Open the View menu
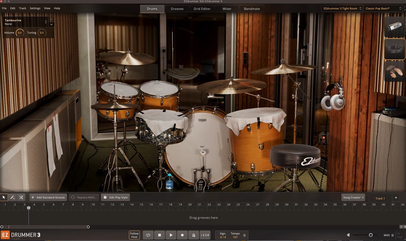 coord(47,8)
